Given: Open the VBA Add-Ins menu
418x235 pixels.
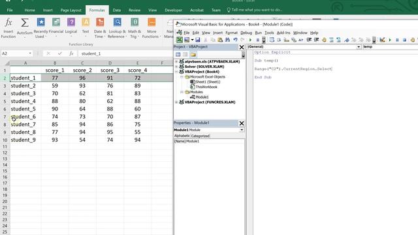Looking at the screenshot, I should (x=283, y=33).
